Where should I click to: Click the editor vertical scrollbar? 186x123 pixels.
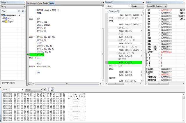pyautogui.click(x=103, y=53)
